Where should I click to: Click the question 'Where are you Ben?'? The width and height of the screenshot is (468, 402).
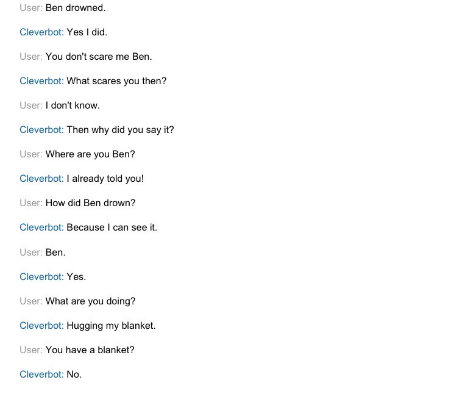tap(90, 154)
